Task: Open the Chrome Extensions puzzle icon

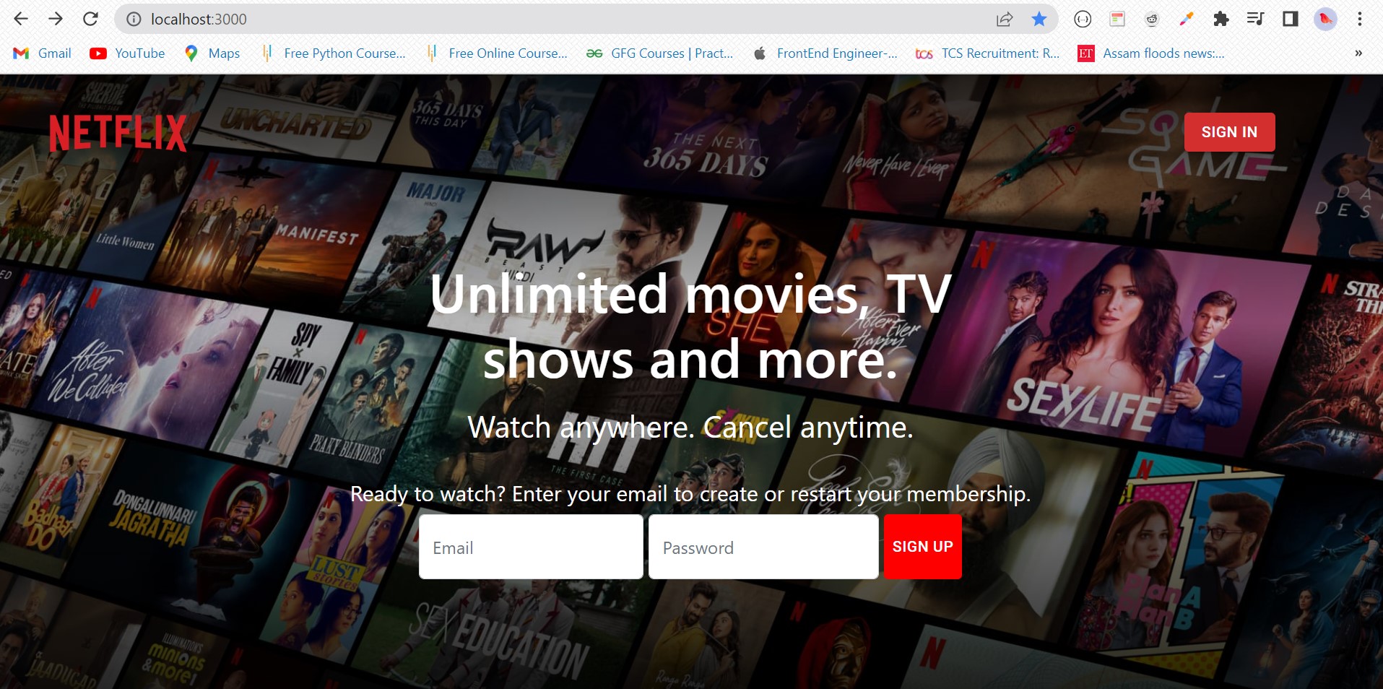Action: (x=1222, y=19)
